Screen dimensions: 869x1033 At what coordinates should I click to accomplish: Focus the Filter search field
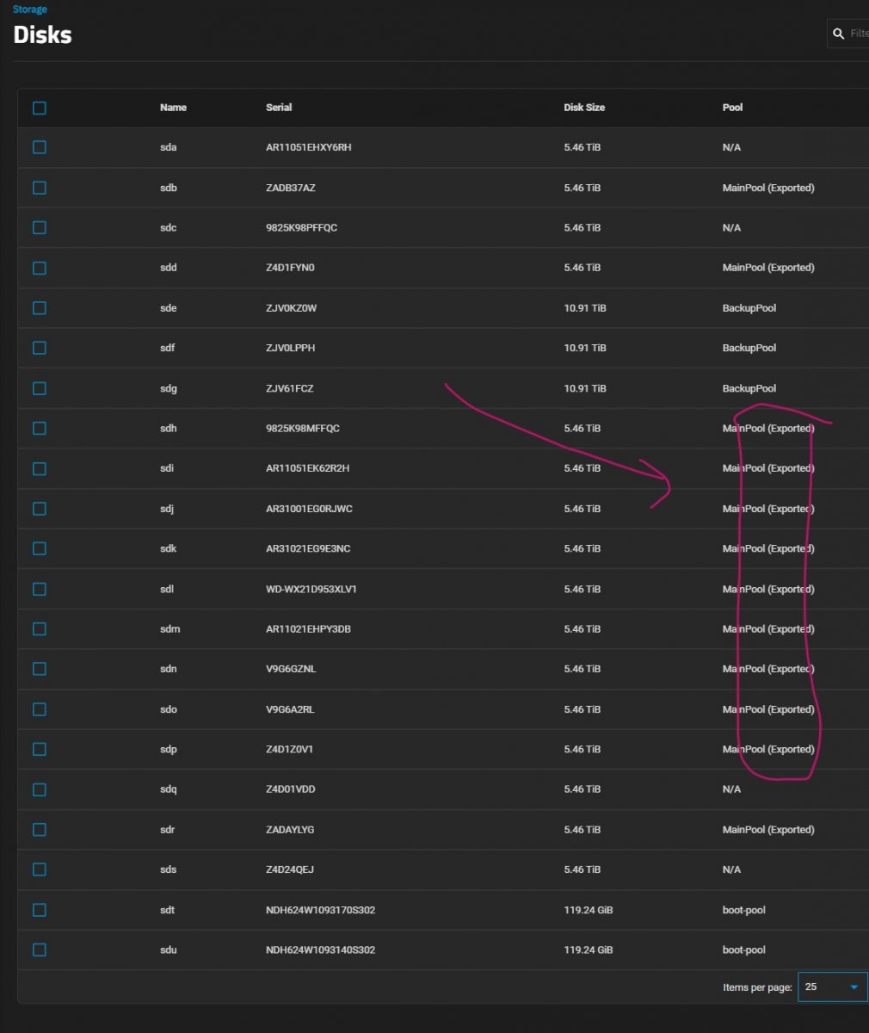click(858, 34)
